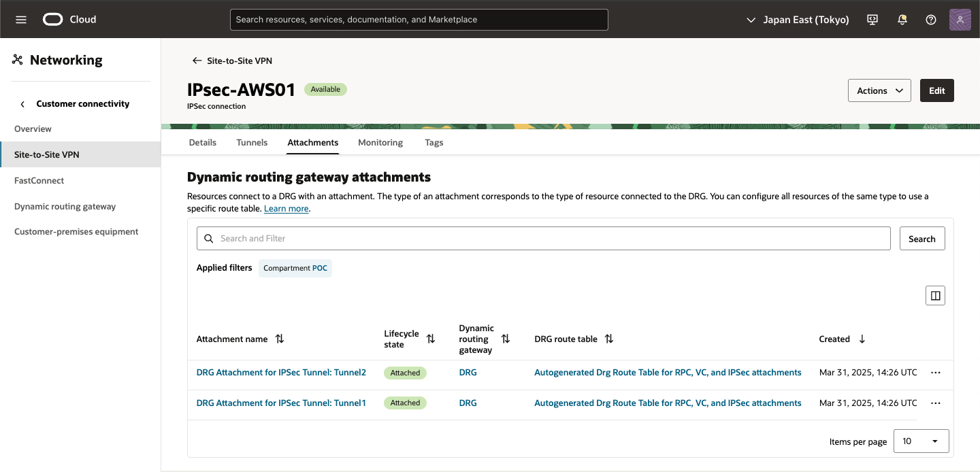Click the Search and Filter field
This screenshot has height=472, width=980.
point(544,239)
